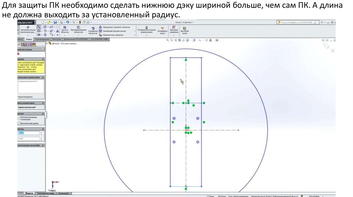
Task: Select the Point sketch tool
Action: [58, 35]
